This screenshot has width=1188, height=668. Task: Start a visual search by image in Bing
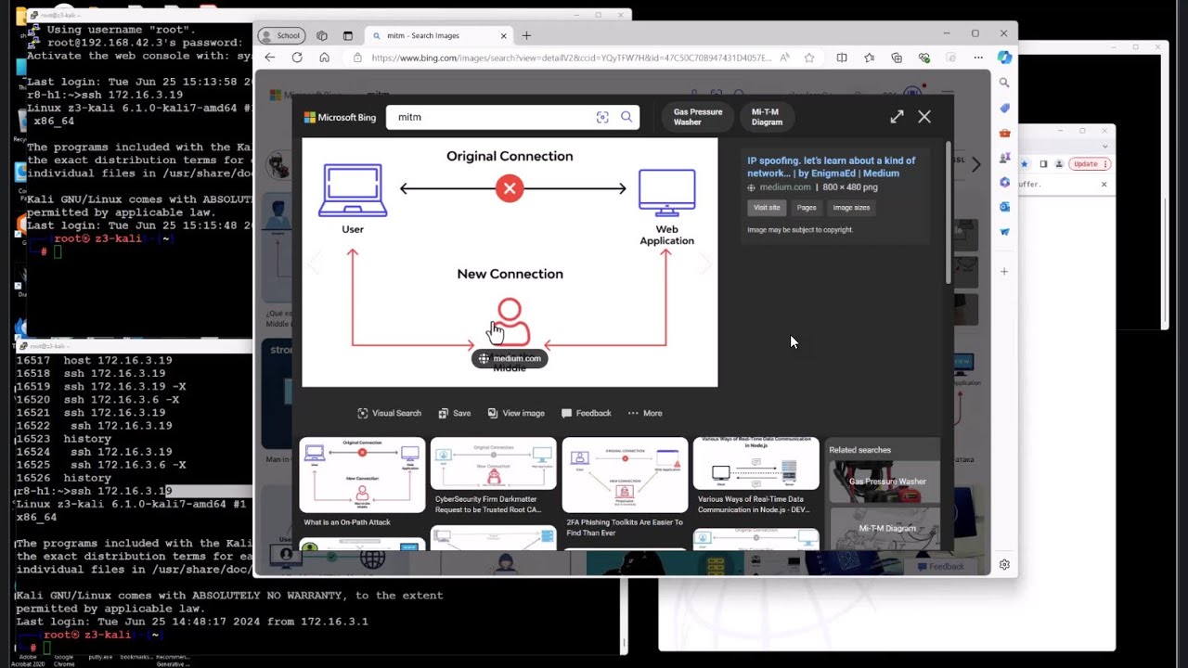coord(602,117)
